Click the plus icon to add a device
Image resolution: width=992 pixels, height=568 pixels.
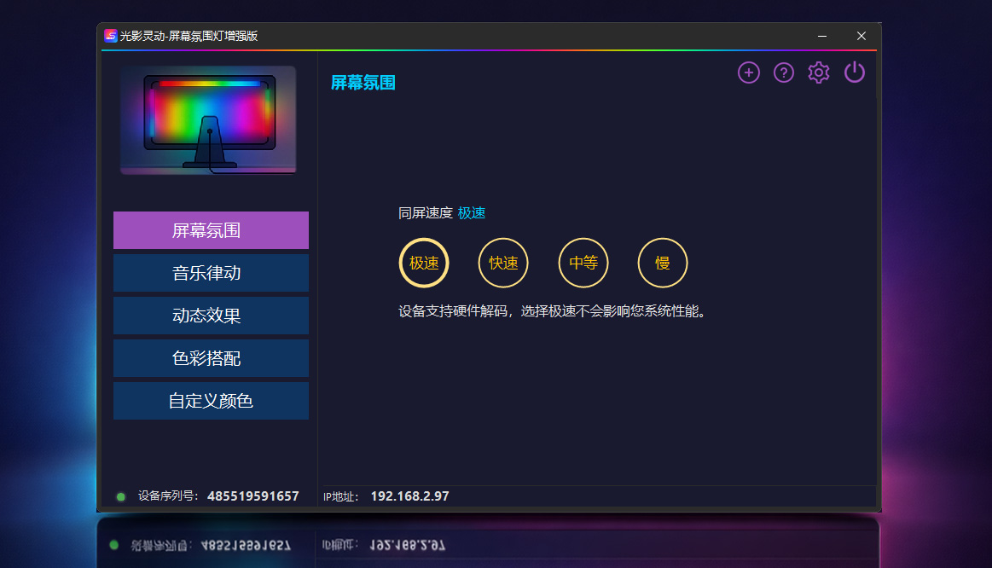tap(748, 72)
